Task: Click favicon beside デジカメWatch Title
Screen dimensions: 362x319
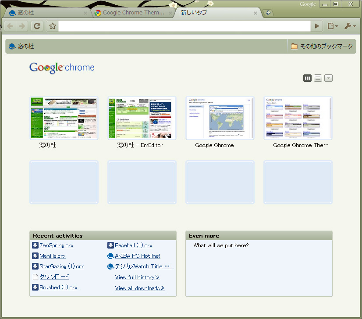Action: [x=111, y=266]
